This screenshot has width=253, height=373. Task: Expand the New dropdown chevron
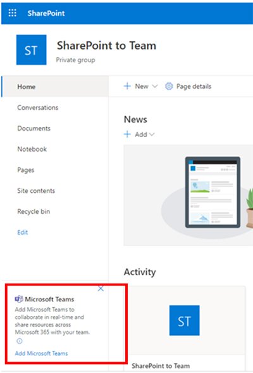coord(154,86)
